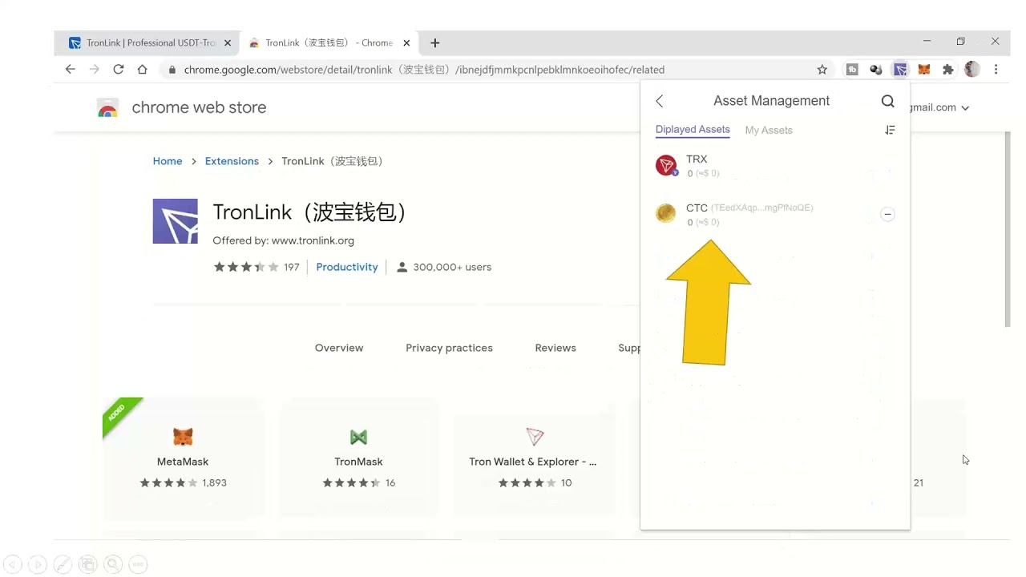The image size is (1026, 577).
Task: Open search in Asset Management panel
Action: pyautogui.click(x=887, y=101)
